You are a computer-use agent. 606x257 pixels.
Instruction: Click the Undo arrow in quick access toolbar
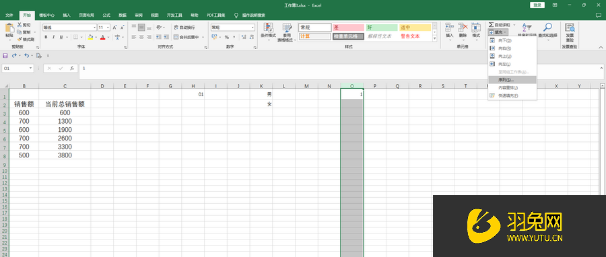coord(26,56)
